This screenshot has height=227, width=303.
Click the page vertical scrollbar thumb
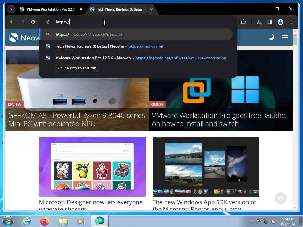click(295, 39)
